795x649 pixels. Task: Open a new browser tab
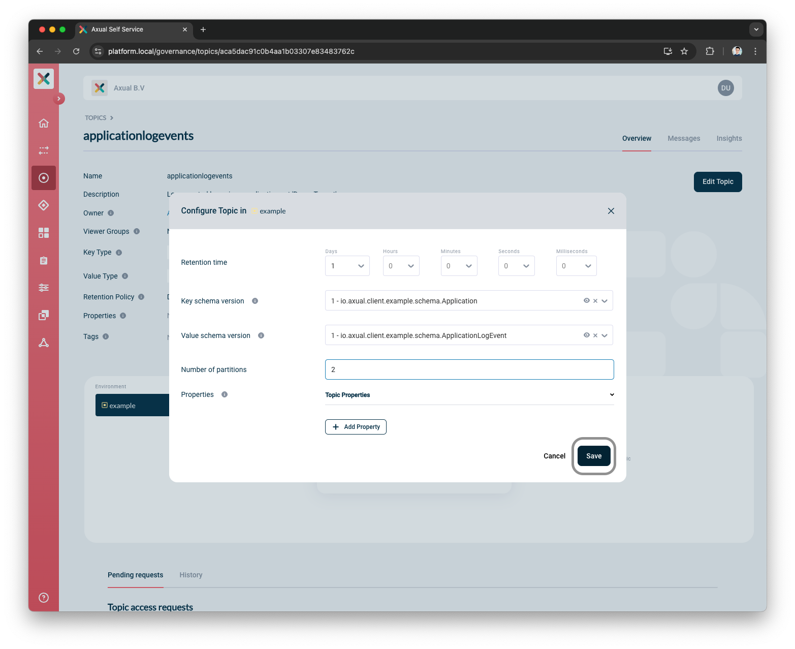203,29
